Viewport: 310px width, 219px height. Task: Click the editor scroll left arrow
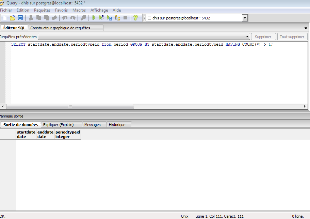[3, 106]
